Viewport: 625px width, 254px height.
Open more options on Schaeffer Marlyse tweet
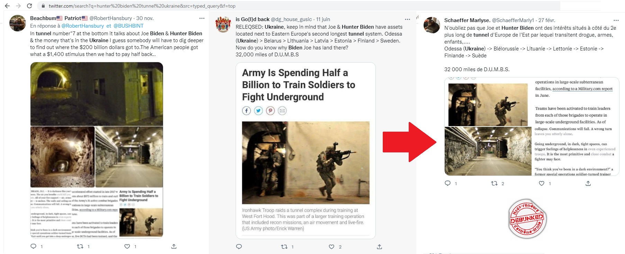pyautogui.click(x=616, y=20)
